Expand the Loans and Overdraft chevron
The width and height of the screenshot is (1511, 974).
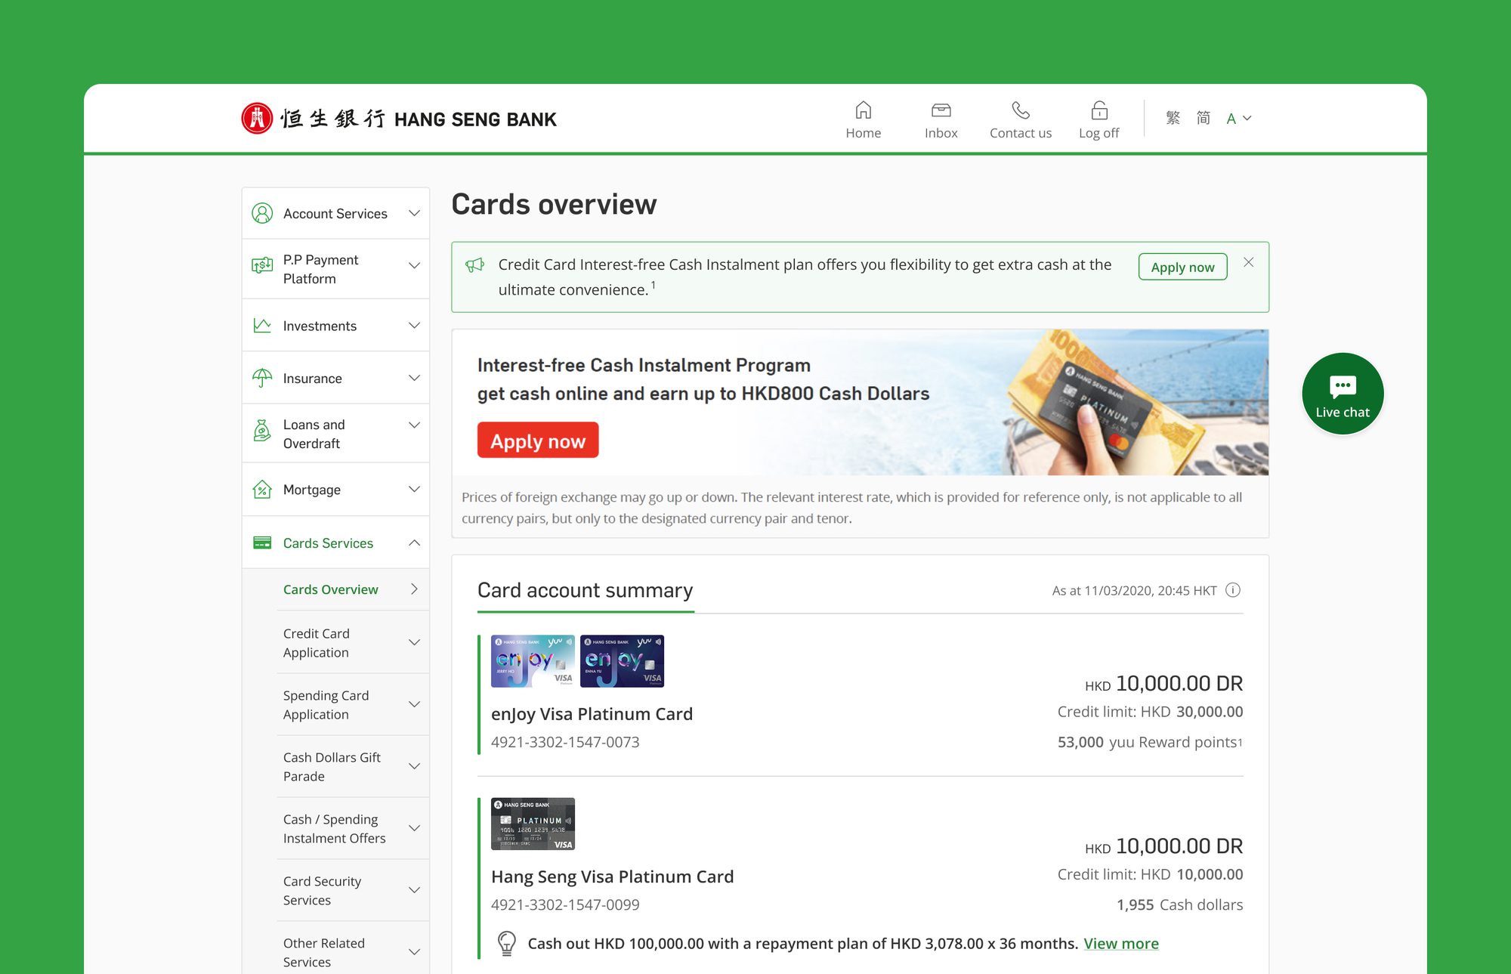(414, 425)
